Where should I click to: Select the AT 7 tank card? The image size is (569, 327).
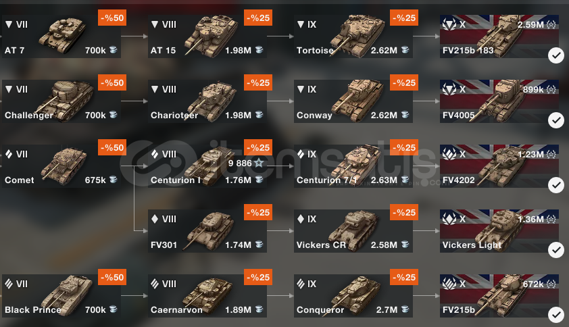tap(61, 36)
